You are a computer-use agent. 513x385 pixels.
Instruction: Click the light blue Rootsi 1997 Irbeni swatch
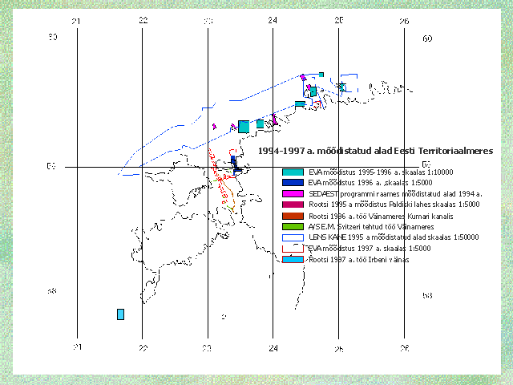[x=293, y=259]
